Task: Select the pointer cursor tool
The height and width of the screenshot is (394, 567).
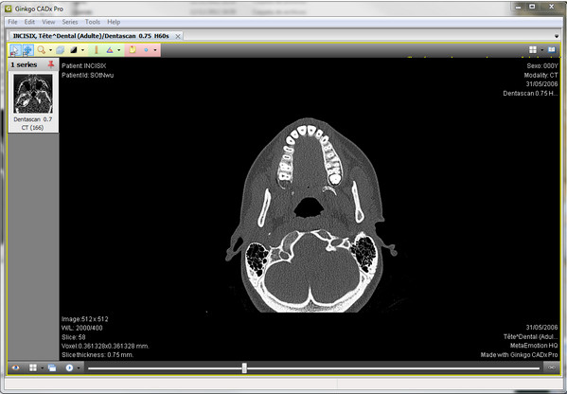Action: point(15,50)
